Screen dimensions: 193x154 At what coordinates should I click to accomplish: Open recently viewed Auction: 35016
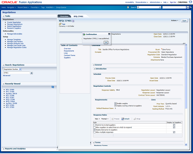[11, 94]
